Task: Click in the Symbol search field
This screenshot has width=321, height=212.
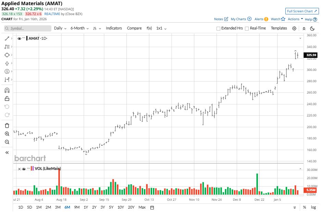Action: pos(28,28)
